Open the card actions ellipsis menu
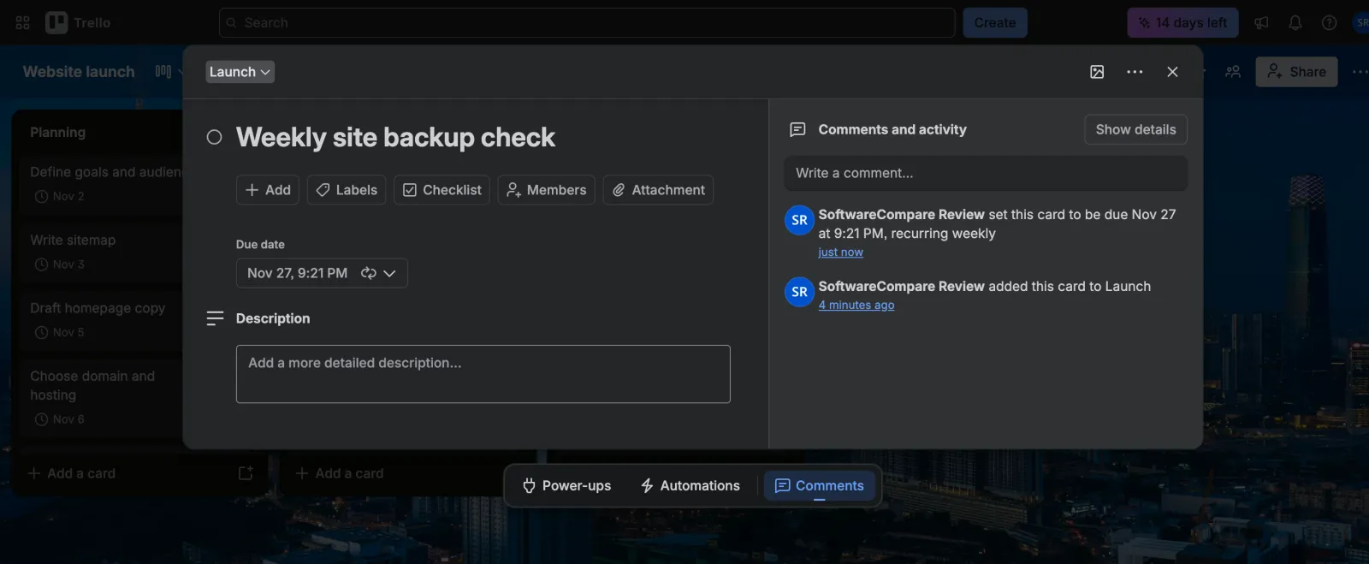This screenshot has height=564, width=1369. tap(1135, 72)
